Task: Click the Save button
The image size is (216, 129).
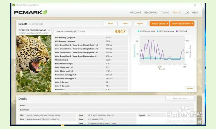Action: click(125, 24)
